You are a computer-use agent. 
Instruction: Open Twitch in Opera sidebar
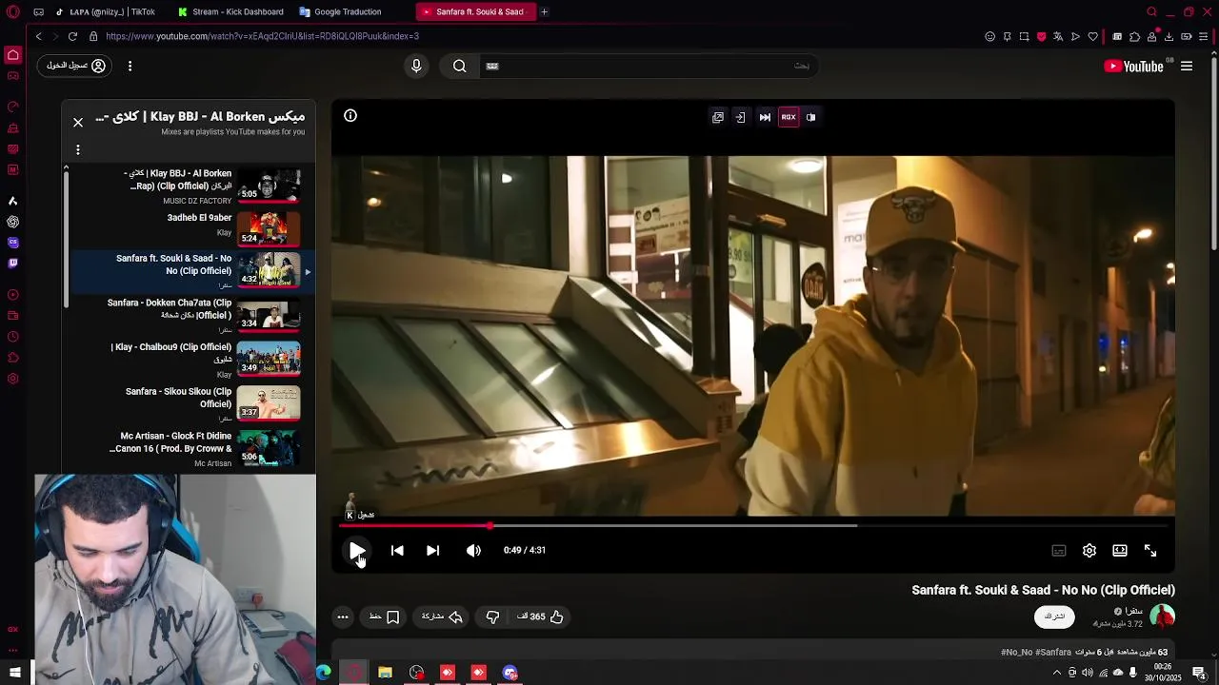(12, 263)
